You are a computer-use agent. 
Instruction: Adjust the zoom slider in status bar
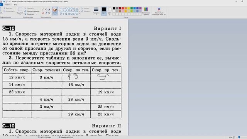tap(239, 137)
